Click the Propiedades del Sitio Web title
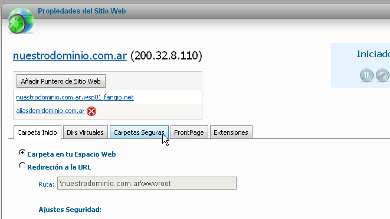The image size is (390, 219). (x=82, y=11)
